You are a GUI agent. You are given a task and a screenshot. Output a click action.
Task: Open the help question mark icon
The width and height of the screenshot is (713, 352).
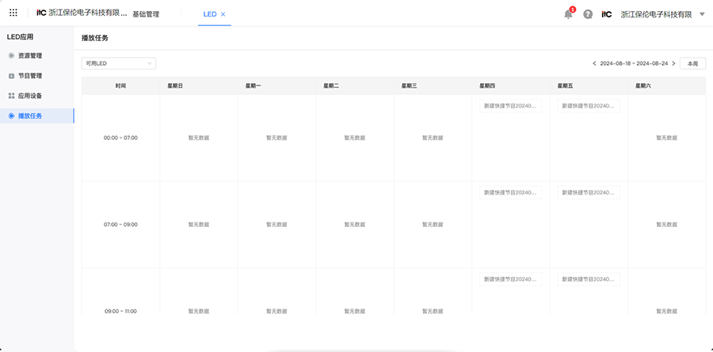588,14
